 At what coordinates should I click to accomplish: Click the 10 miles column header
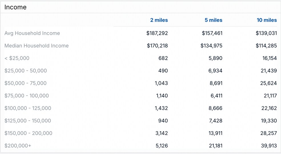[267, 20]
